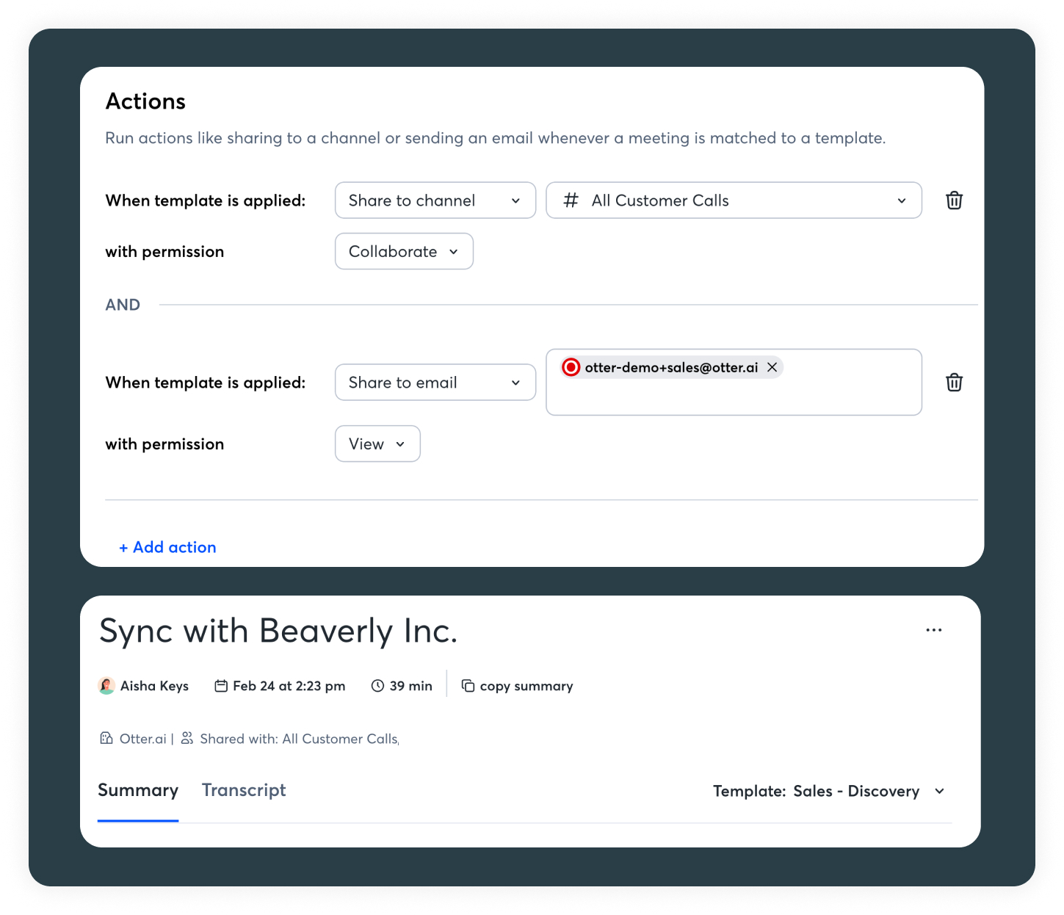Open the Share to channel dropdown
Image resolution: width=1064 pixels, height=915 pixels.
pyautogui.click(x=435, y=200)
